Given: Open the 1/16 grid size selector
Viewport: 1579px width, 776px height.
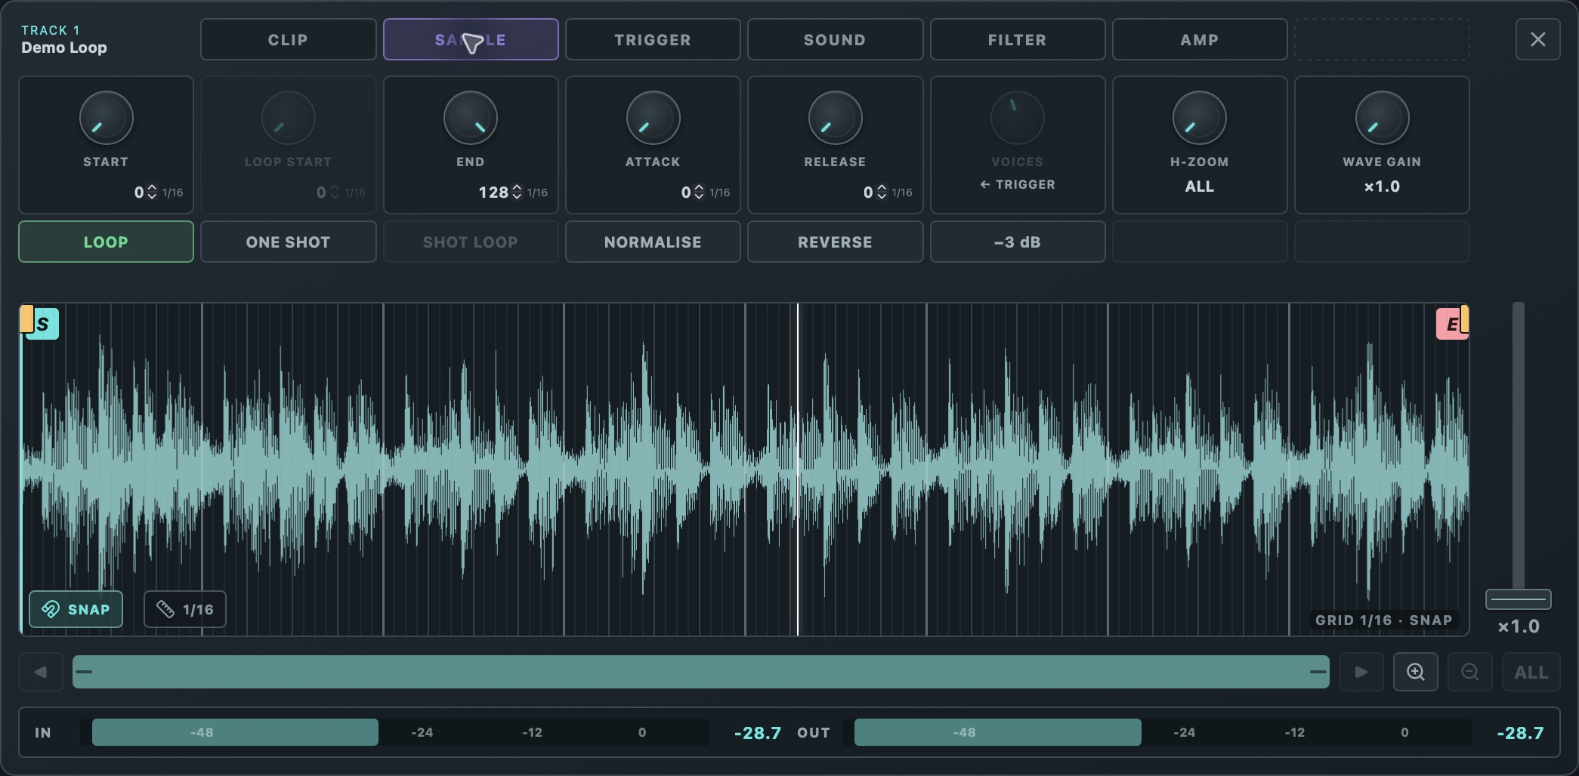Looking at the screenshot, I should tap(185, 609).
